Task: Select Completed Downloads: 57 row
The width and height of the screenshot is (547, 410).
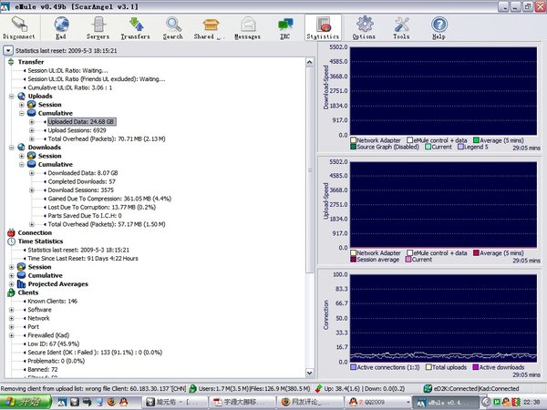Action: tap(82, 181)
